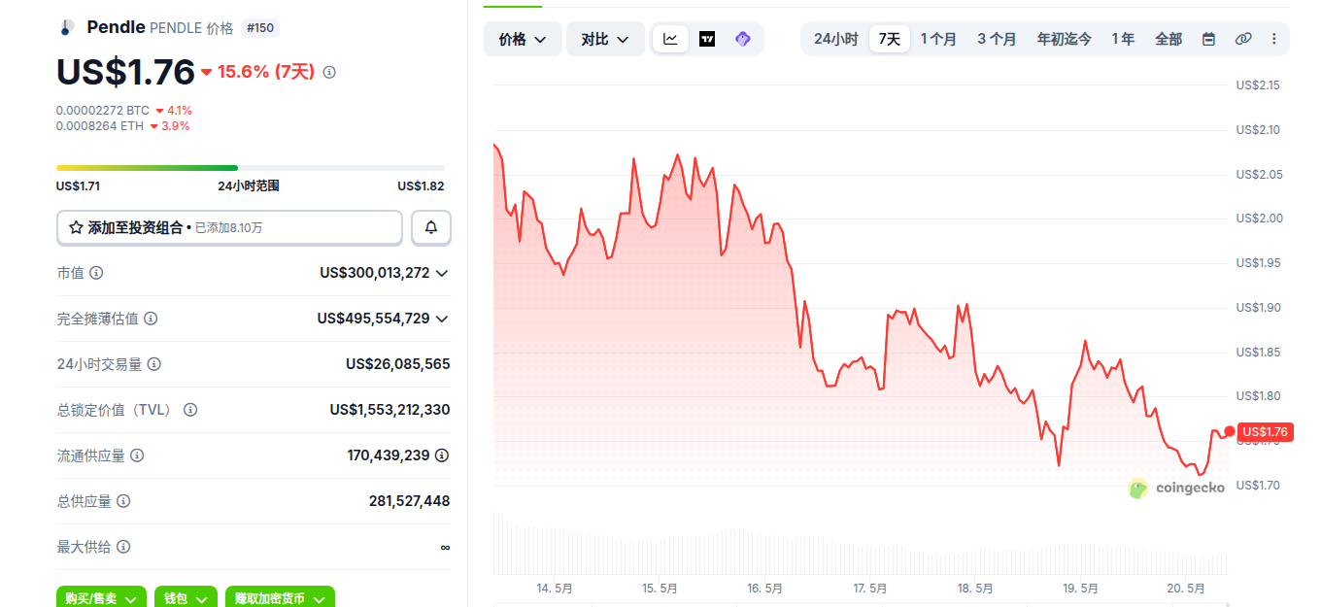Click the Pendle token logo icon
1321x607 pixels.
[66, 27]
